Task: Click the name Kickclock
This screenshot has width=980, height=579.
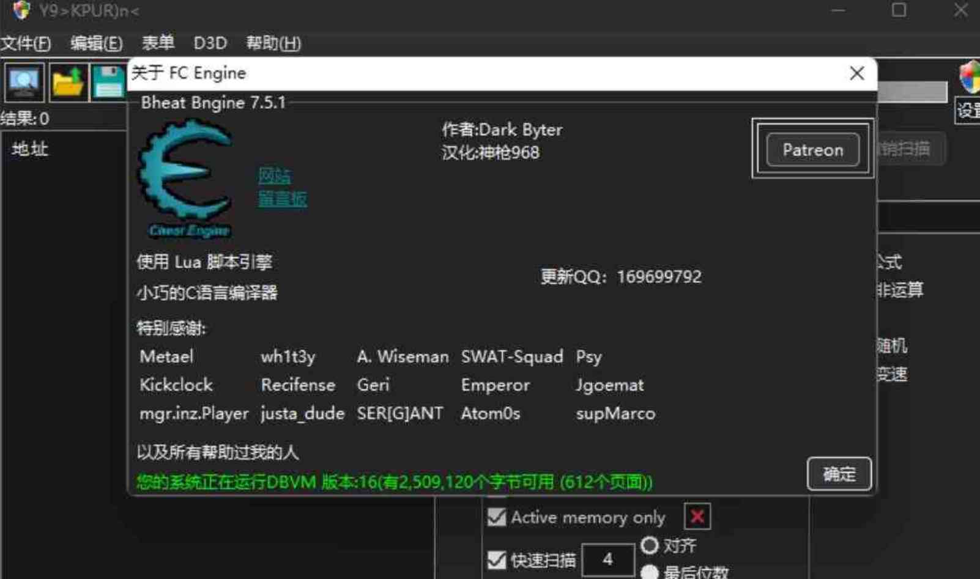Action: pos(176,385)
